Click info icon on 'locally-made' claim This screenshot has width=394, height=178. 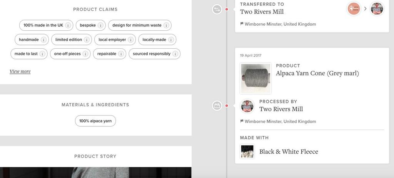(171, 40)
